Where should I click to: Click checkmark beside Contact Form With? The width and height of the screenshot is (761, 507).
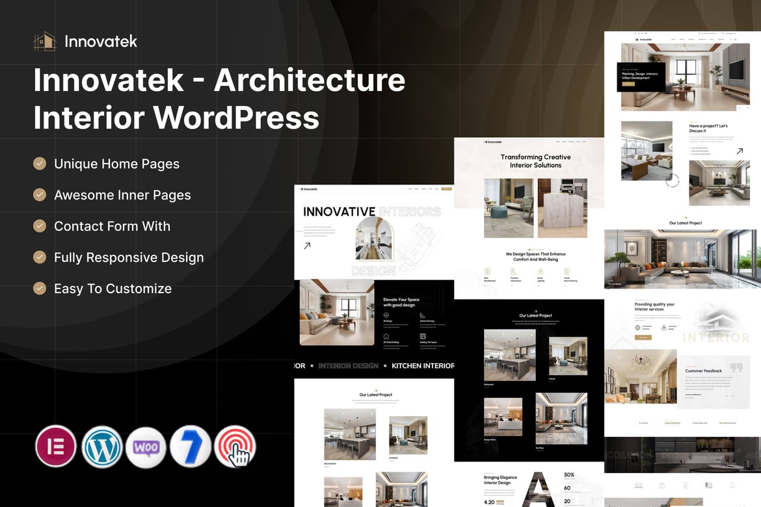(40, 226)
